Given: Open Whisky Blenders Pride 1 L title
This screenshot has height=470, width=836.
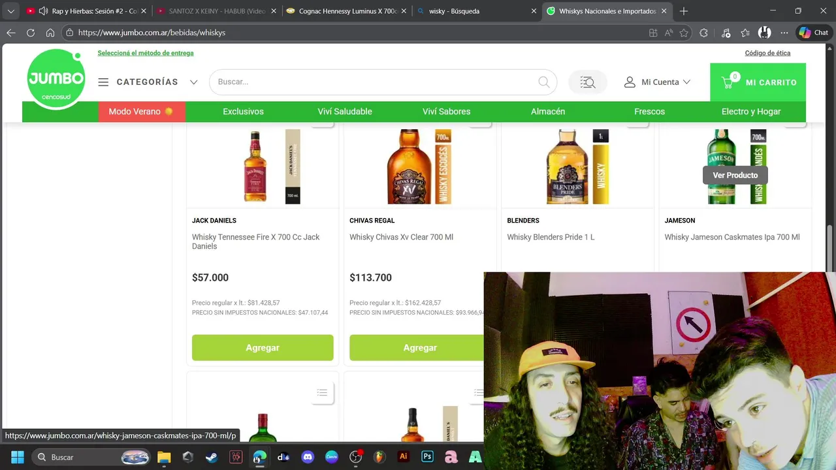Looking at the screenshot, I should click(551, 237).
